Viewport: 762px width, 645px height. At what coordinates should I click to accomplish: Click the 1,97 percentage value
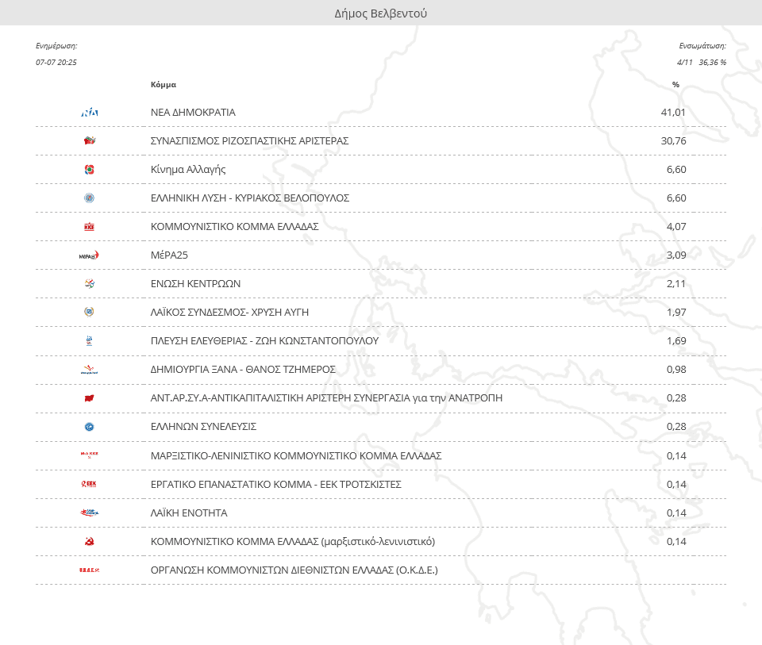click(x=676, y=313)
